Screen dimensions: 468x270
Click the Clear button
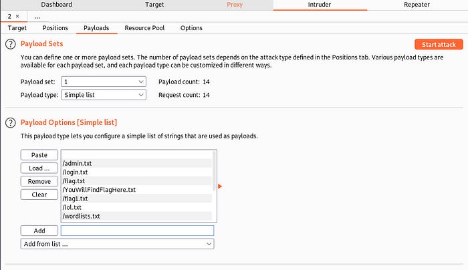click(39, 194)
